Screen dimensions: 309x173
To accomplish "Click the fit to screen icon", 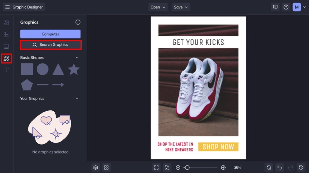I will 156,167.
